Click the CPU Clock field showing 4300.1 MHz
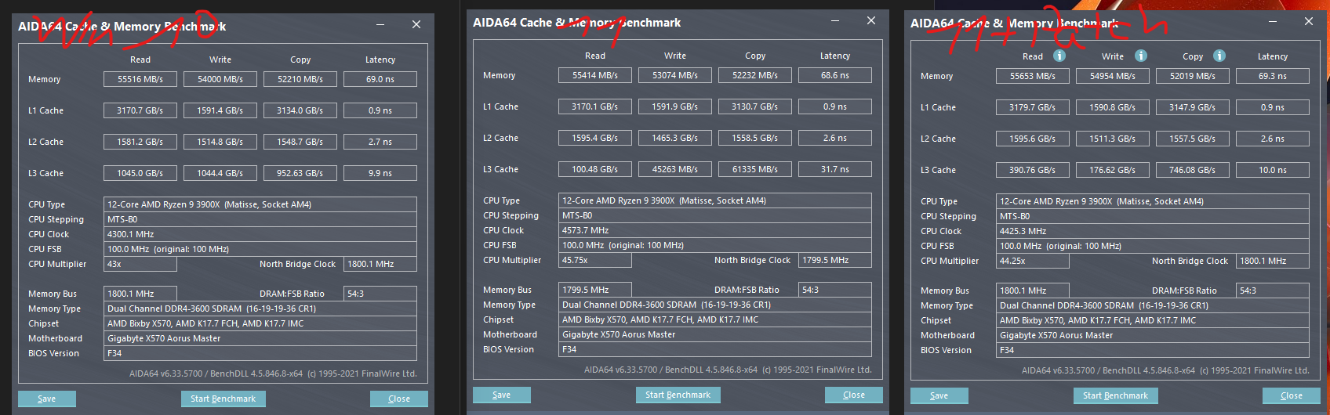Viewport: 1330px width, 415px height. tap(260, 234)
